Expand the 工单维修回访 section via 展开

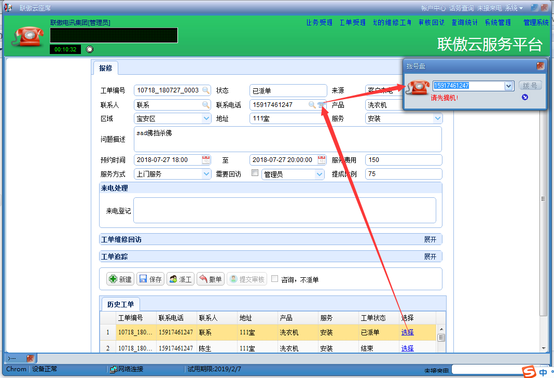point(430,239)
